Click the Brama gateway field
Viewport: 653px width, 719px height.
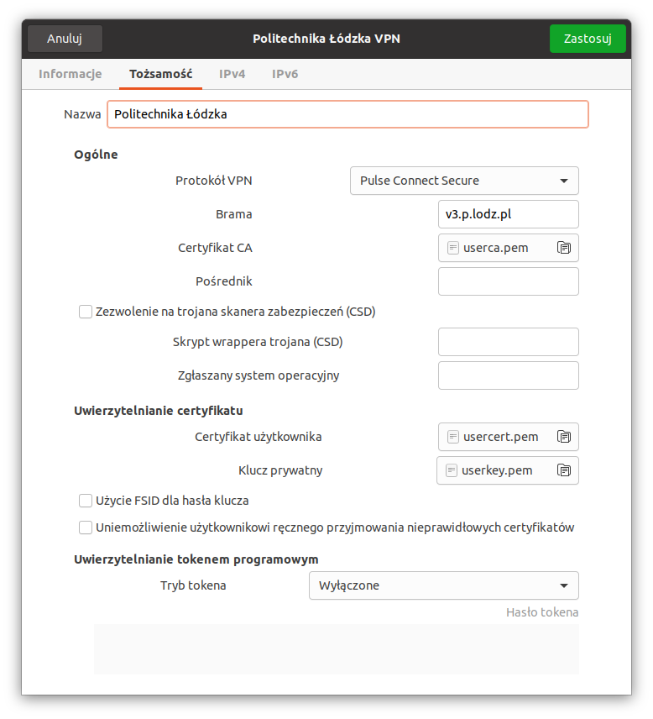[508, 214]
